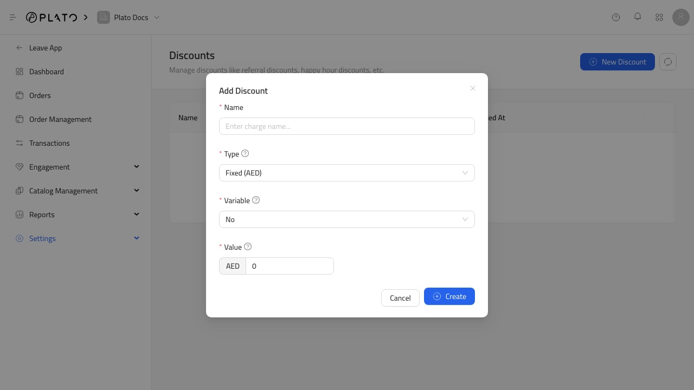Image resolution: width=694 pixels, height=390 pixels.
Task: Open the apps grid icon
Action: [659, 17]
